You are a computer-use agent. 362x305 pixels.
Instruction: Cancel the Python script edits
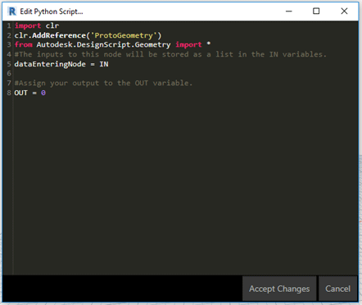tap(337, 289)
